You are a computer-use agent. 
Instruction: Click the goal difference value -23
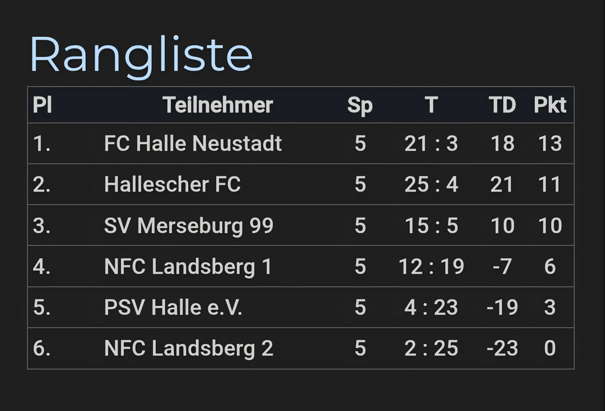[x=502, y=348]
